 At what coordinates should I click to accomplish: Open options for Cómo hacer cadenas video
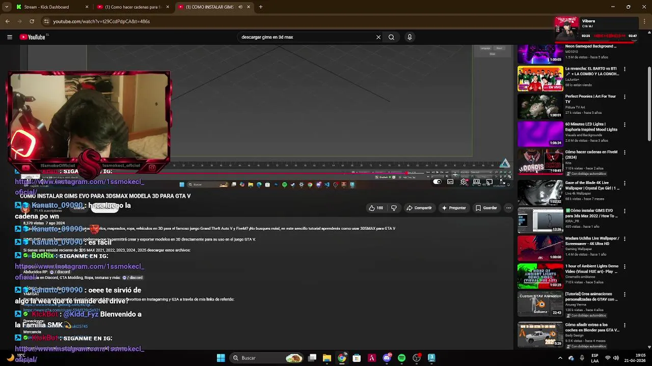(624, 152)
